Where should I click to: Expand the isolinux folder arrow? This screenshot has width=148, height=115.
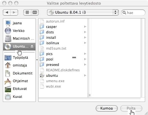pyautogui.click(x=85, y=43)
